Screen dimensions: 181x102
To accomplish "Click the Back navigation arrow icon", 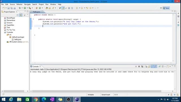I will click(x=90, y=8).
